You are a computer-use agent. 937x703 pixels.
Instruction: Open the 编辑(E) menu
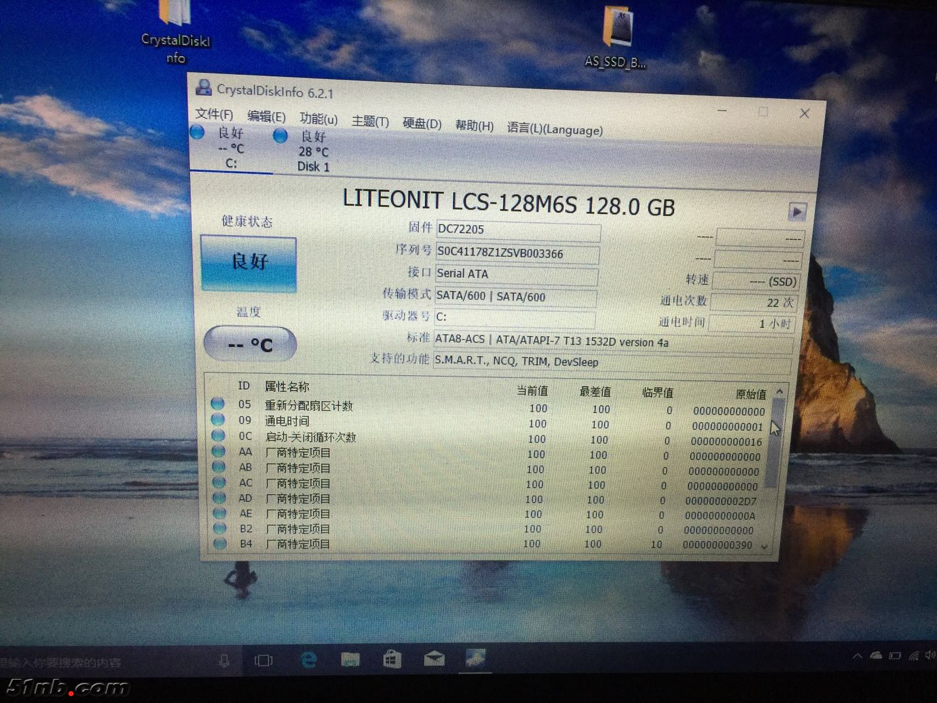(x=266, y=117)
